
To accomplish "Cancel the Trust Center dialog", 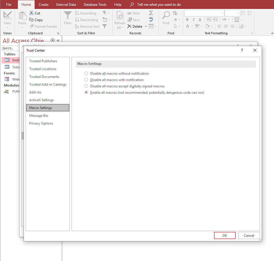I will (249, 236).
